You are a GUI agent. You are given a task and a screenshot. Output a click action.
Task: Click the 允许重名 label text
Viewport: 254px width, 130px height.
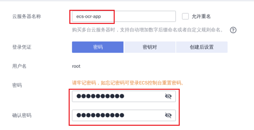[x=201, y=16]
